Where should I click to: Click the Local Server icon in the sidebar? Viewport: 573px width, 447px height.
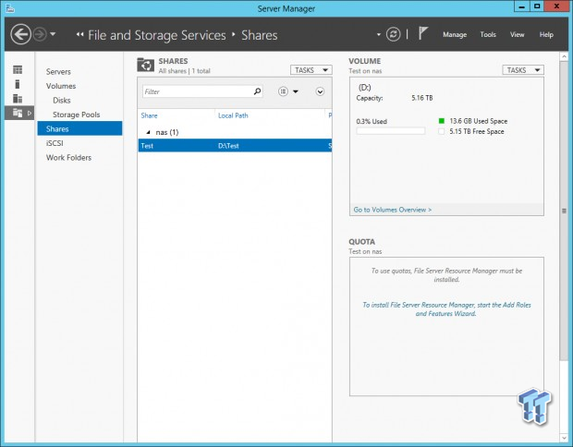tap(18, 84)
